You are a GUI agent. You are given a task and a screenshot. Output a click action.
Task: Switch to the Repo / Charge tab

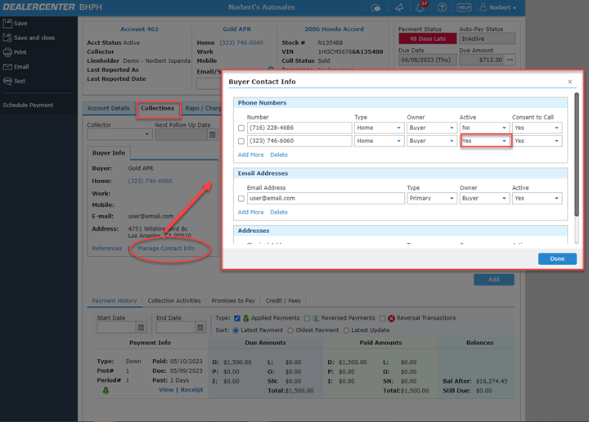pyautogui.click(x=203, y=108)
